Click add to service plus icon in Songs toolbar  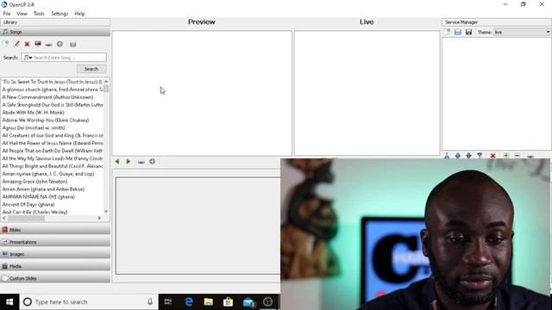tap(60, 44)
